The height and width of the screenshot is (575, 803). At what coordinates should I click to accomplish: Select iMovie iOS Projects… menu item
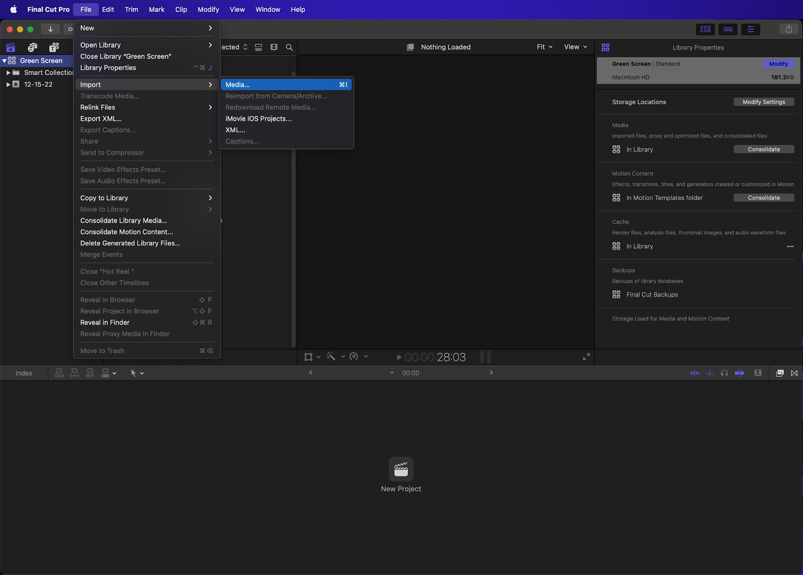(286, 119)
